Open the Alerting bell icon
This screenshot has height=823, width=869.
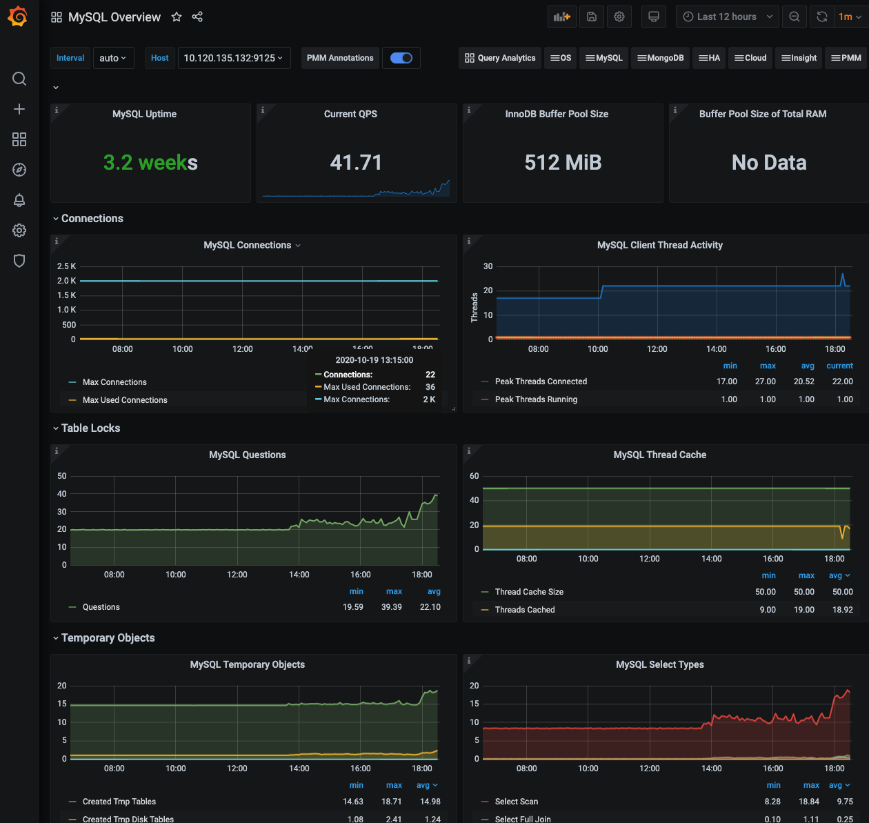click(19, 200)
